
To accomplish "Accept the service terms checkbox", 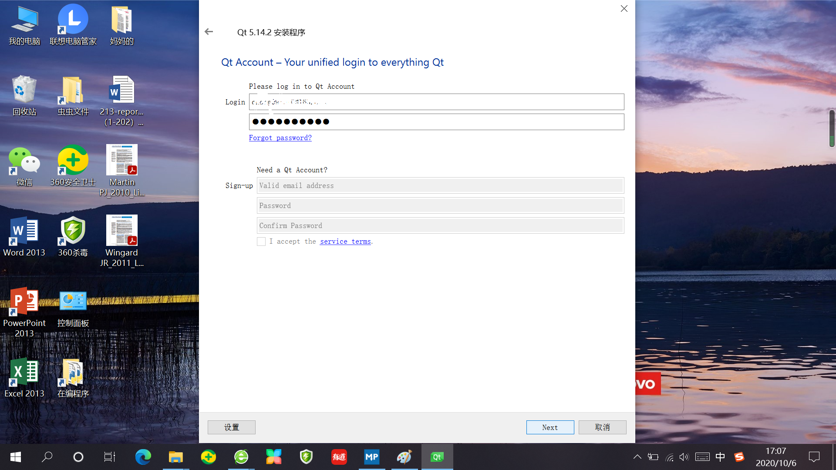I will pos(261,242).
